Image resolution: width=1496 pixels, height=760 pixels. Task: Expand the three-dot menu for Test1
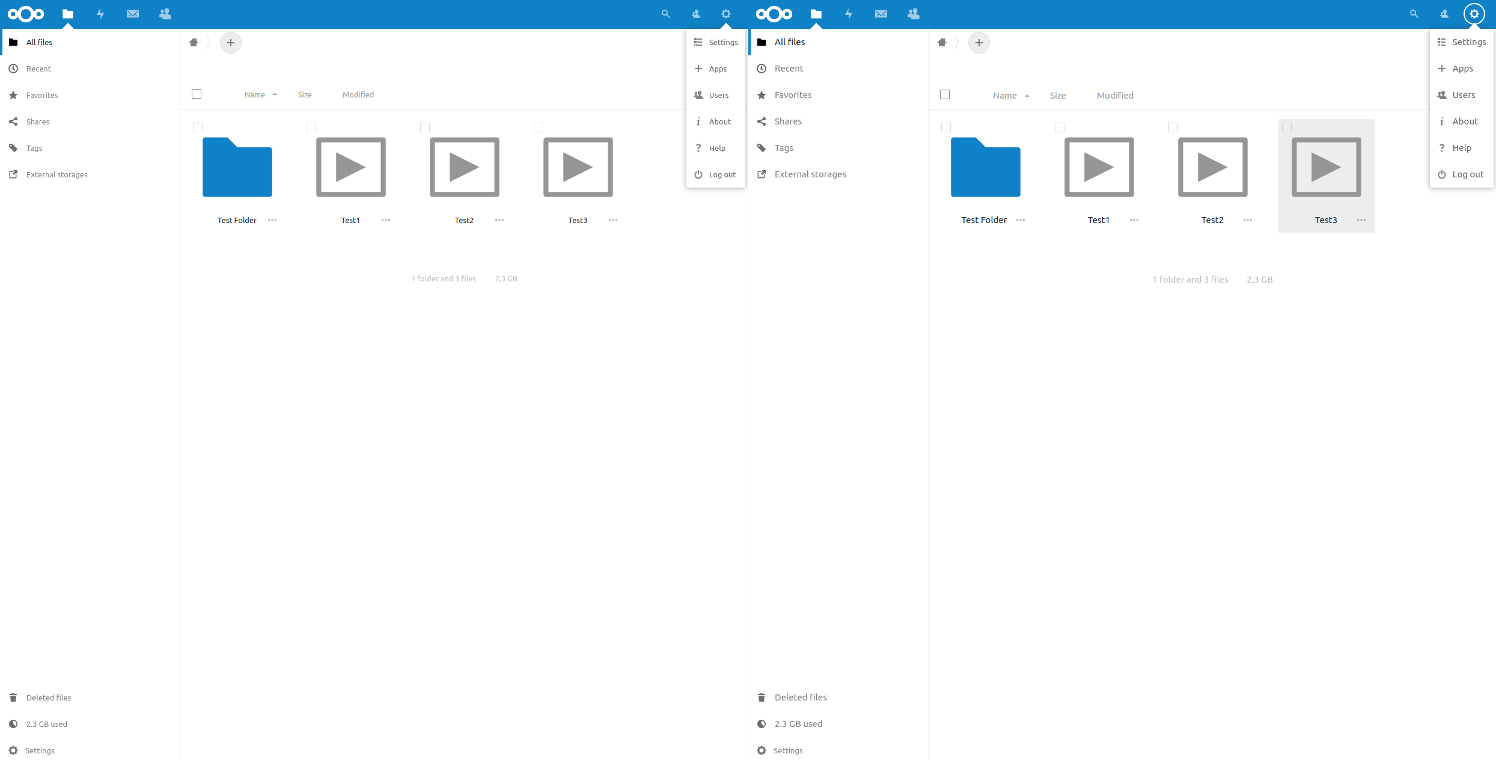(x=385, y=220)
